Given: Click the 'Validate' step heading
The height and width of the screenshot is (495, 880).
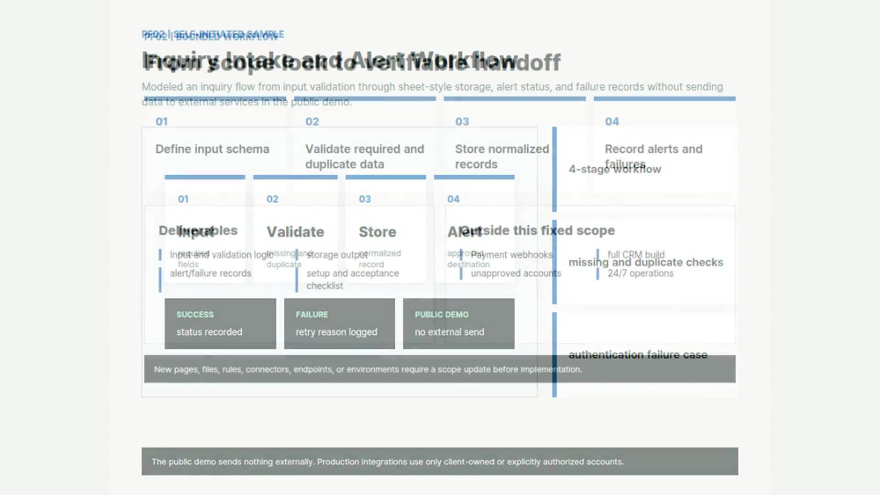Looking at the screenshot, I should (295, 231).
